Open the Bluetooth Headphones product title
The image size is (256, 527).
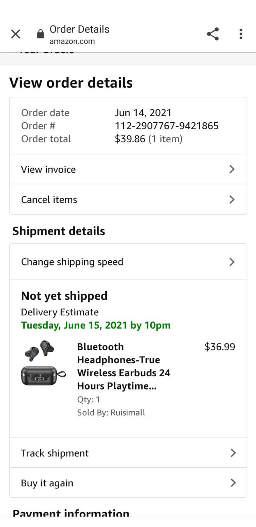pos(123,366)
